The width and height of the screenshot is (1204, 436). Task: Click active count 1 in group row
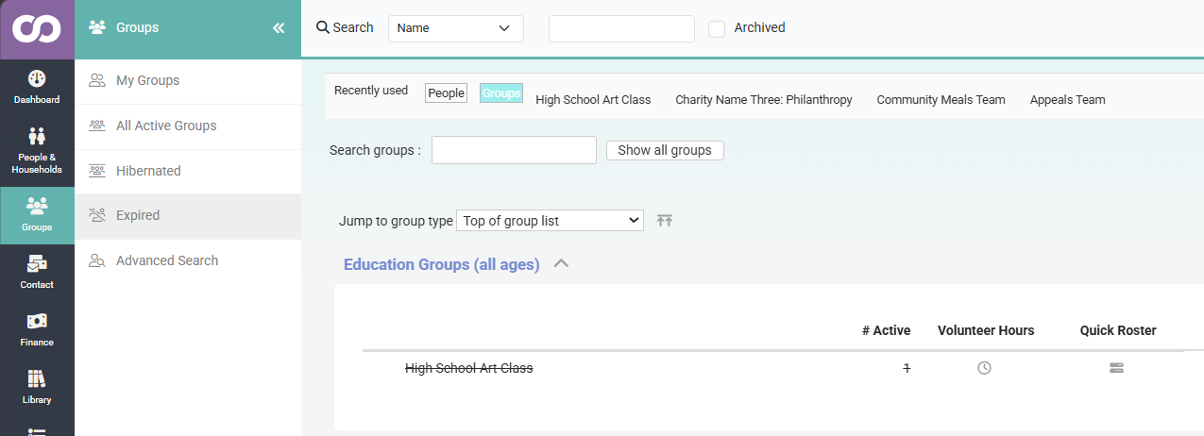point(907,368)
